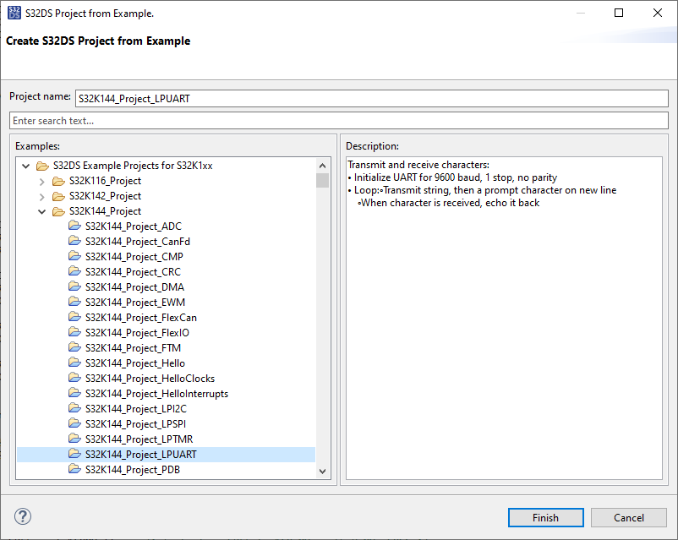Select S32K144_Project_LPSPI example

tap(135, 424)
